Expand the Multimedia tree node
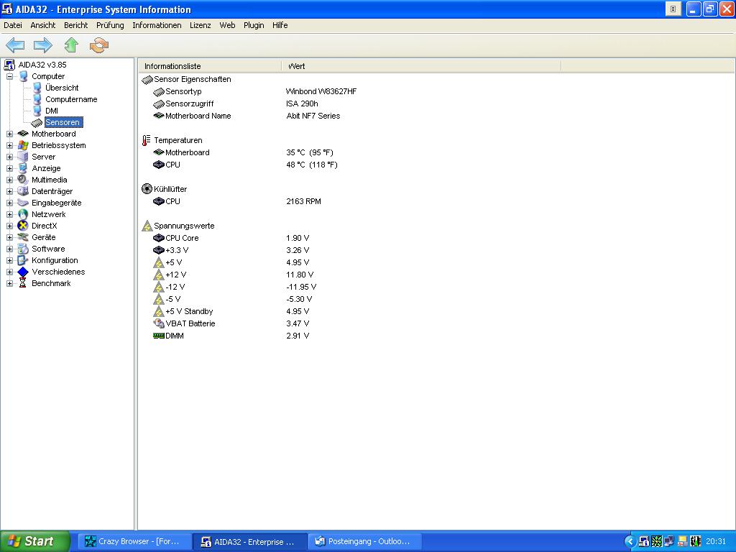The width and height of the screenshot is (736, 552). 9,180
